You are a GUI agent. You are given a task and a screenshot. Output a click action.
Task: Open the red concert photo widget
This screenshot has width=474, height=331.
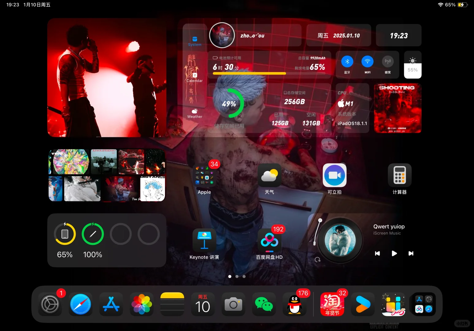(x=107, y=78)
